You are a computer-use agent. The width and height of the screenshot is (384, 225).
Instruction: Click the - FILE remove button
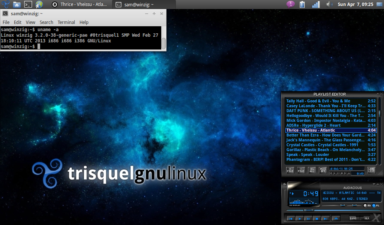(x=301, y=170)
